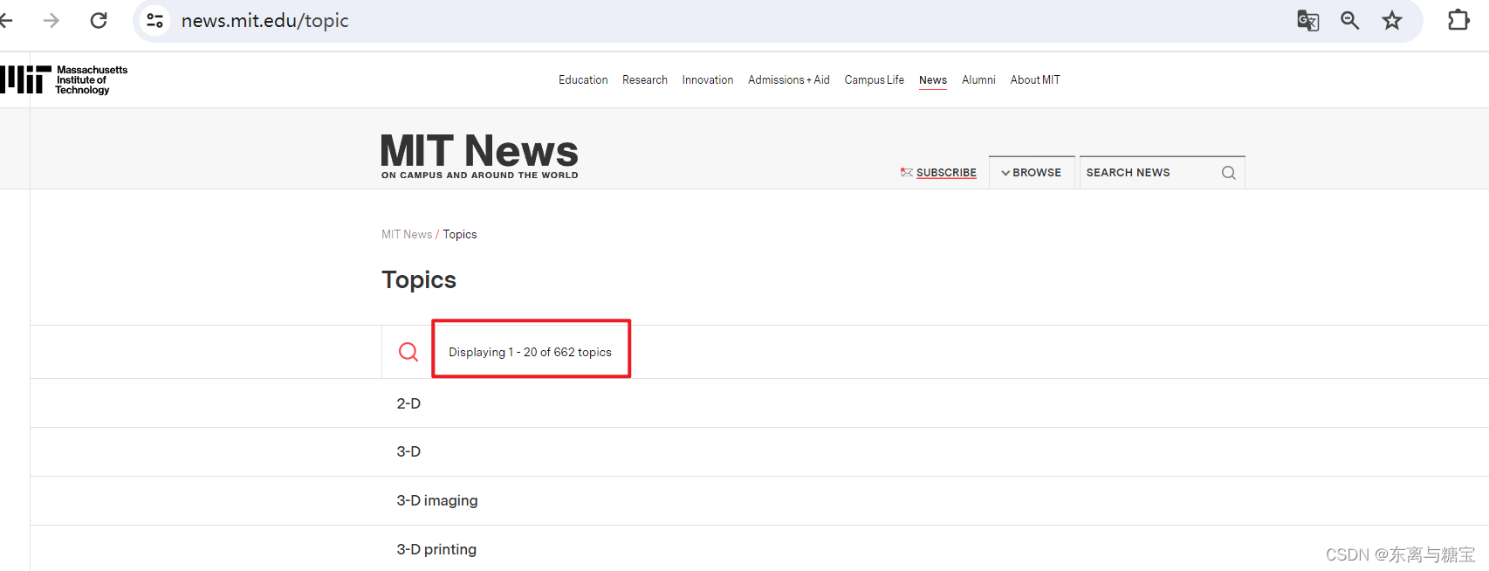Open the 3-D printing topic
Viewport: 1489px width, 571px height.
436,549
